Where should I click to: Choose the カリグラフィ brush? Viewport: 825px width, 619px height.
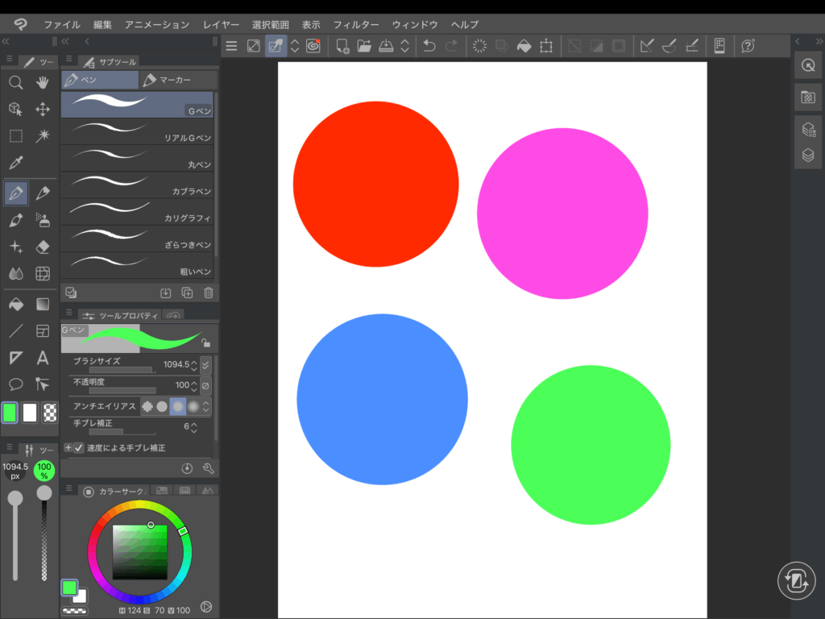click(138, 210)
